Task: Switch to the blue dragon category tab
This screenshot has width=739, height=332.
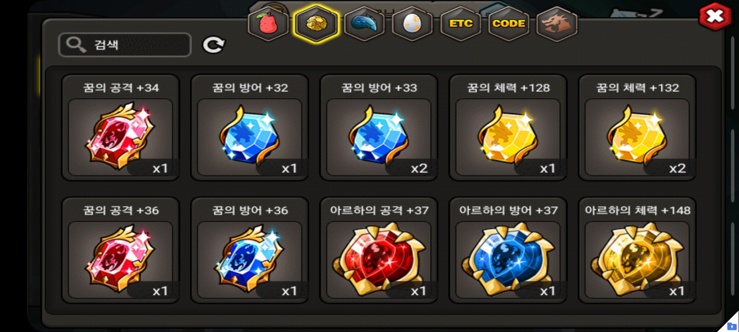Action: coord(365,24)
